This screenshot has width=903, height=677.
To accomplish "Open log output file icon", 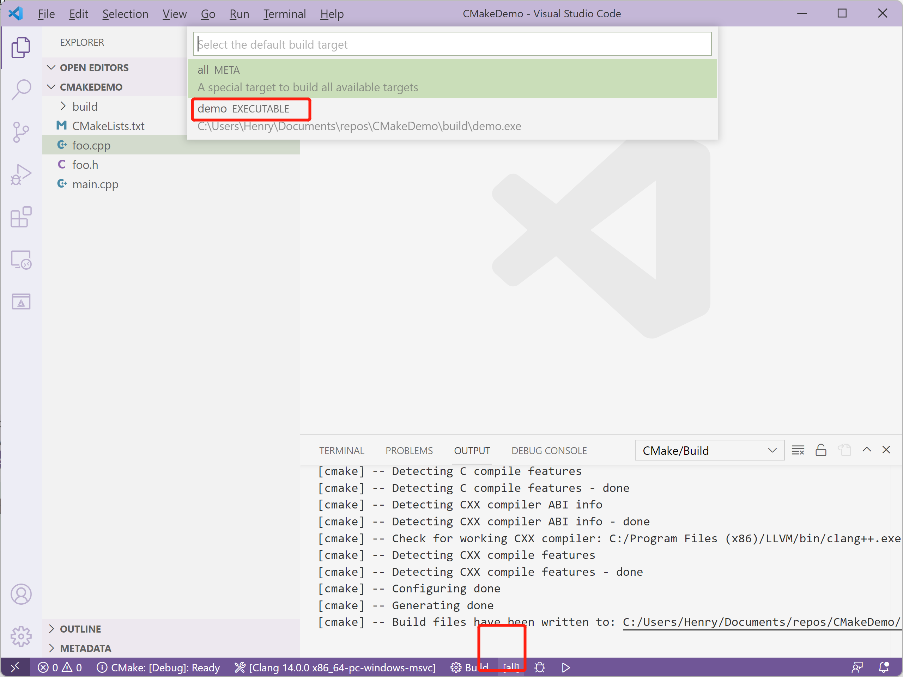I will point(844,450).
